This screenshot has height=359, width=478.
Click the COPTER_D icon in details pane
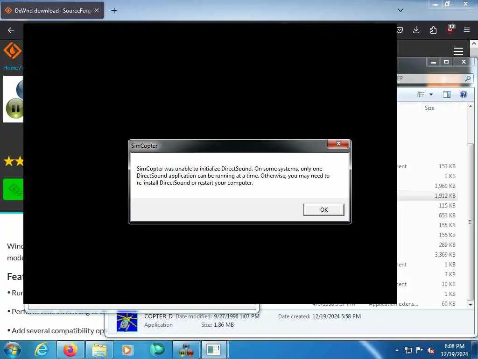pyautogui.click(x=127, y=322)
